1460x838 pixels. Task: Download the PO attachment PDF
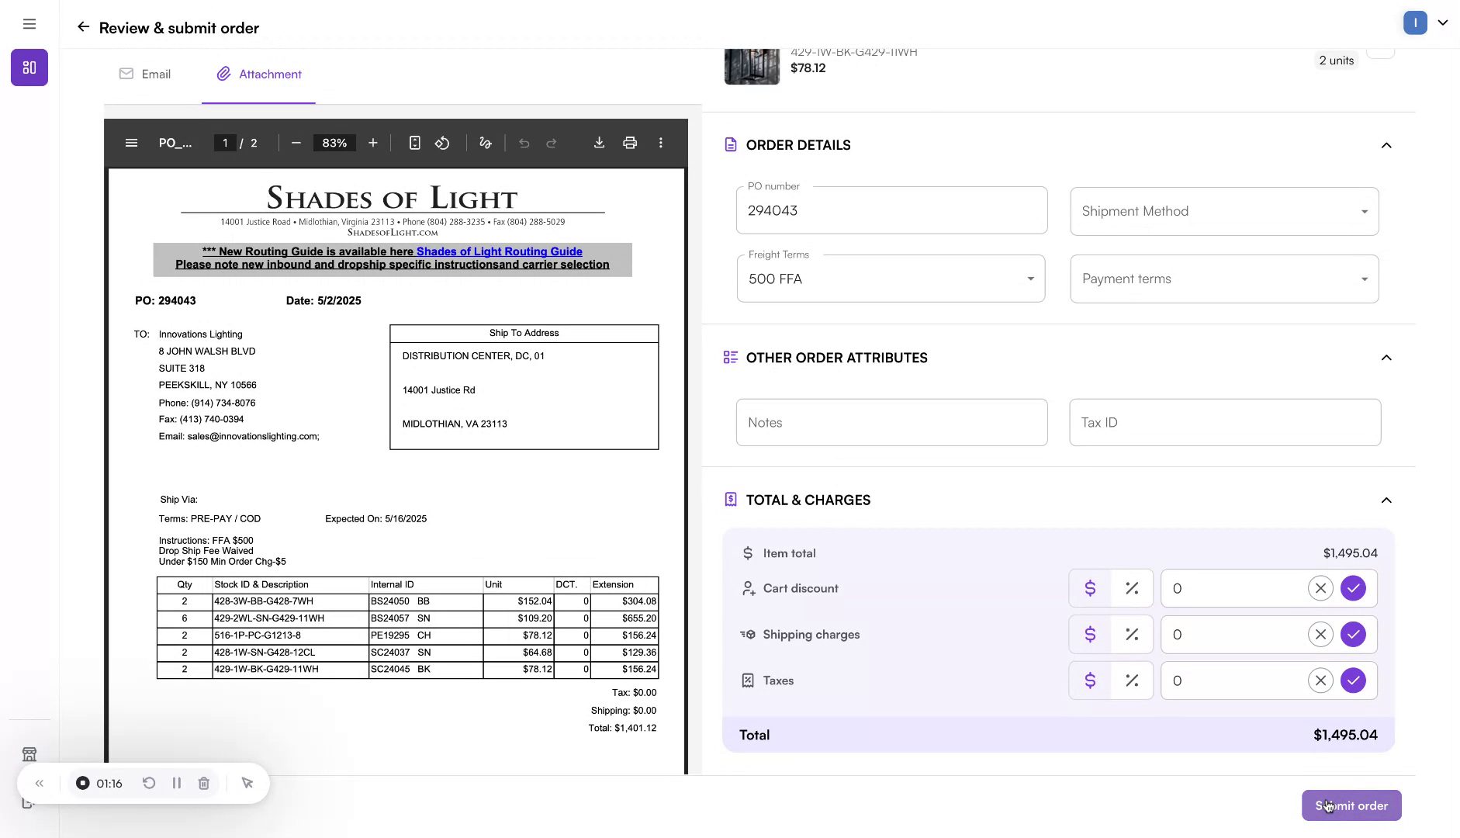(599, 143)
